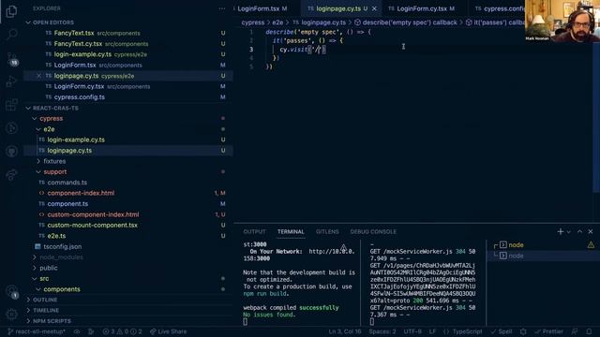Open Explorer more actions ellipsis

(x=222, y=8)
